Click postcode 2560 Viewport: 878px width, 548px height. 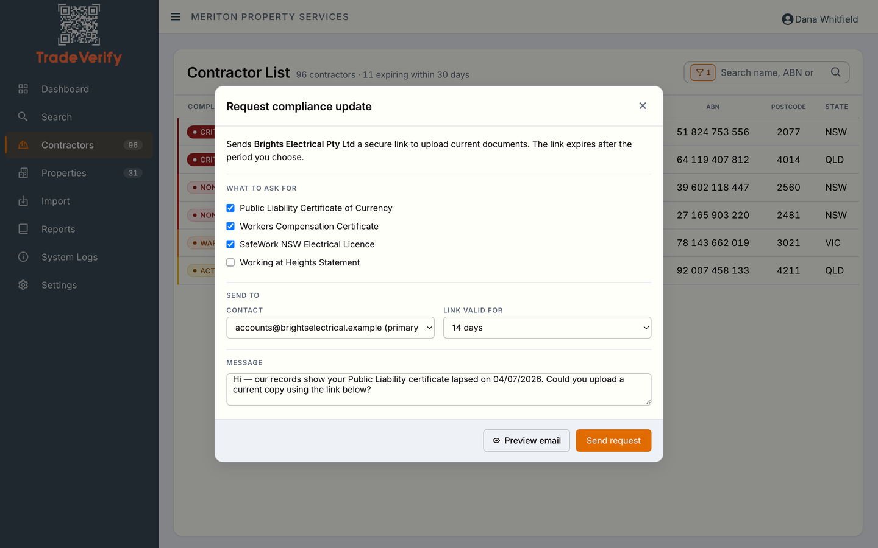click(x=788, y=188)
